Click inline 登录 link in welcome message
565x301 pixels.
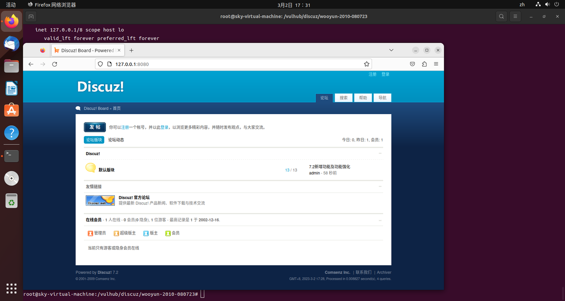164,127
